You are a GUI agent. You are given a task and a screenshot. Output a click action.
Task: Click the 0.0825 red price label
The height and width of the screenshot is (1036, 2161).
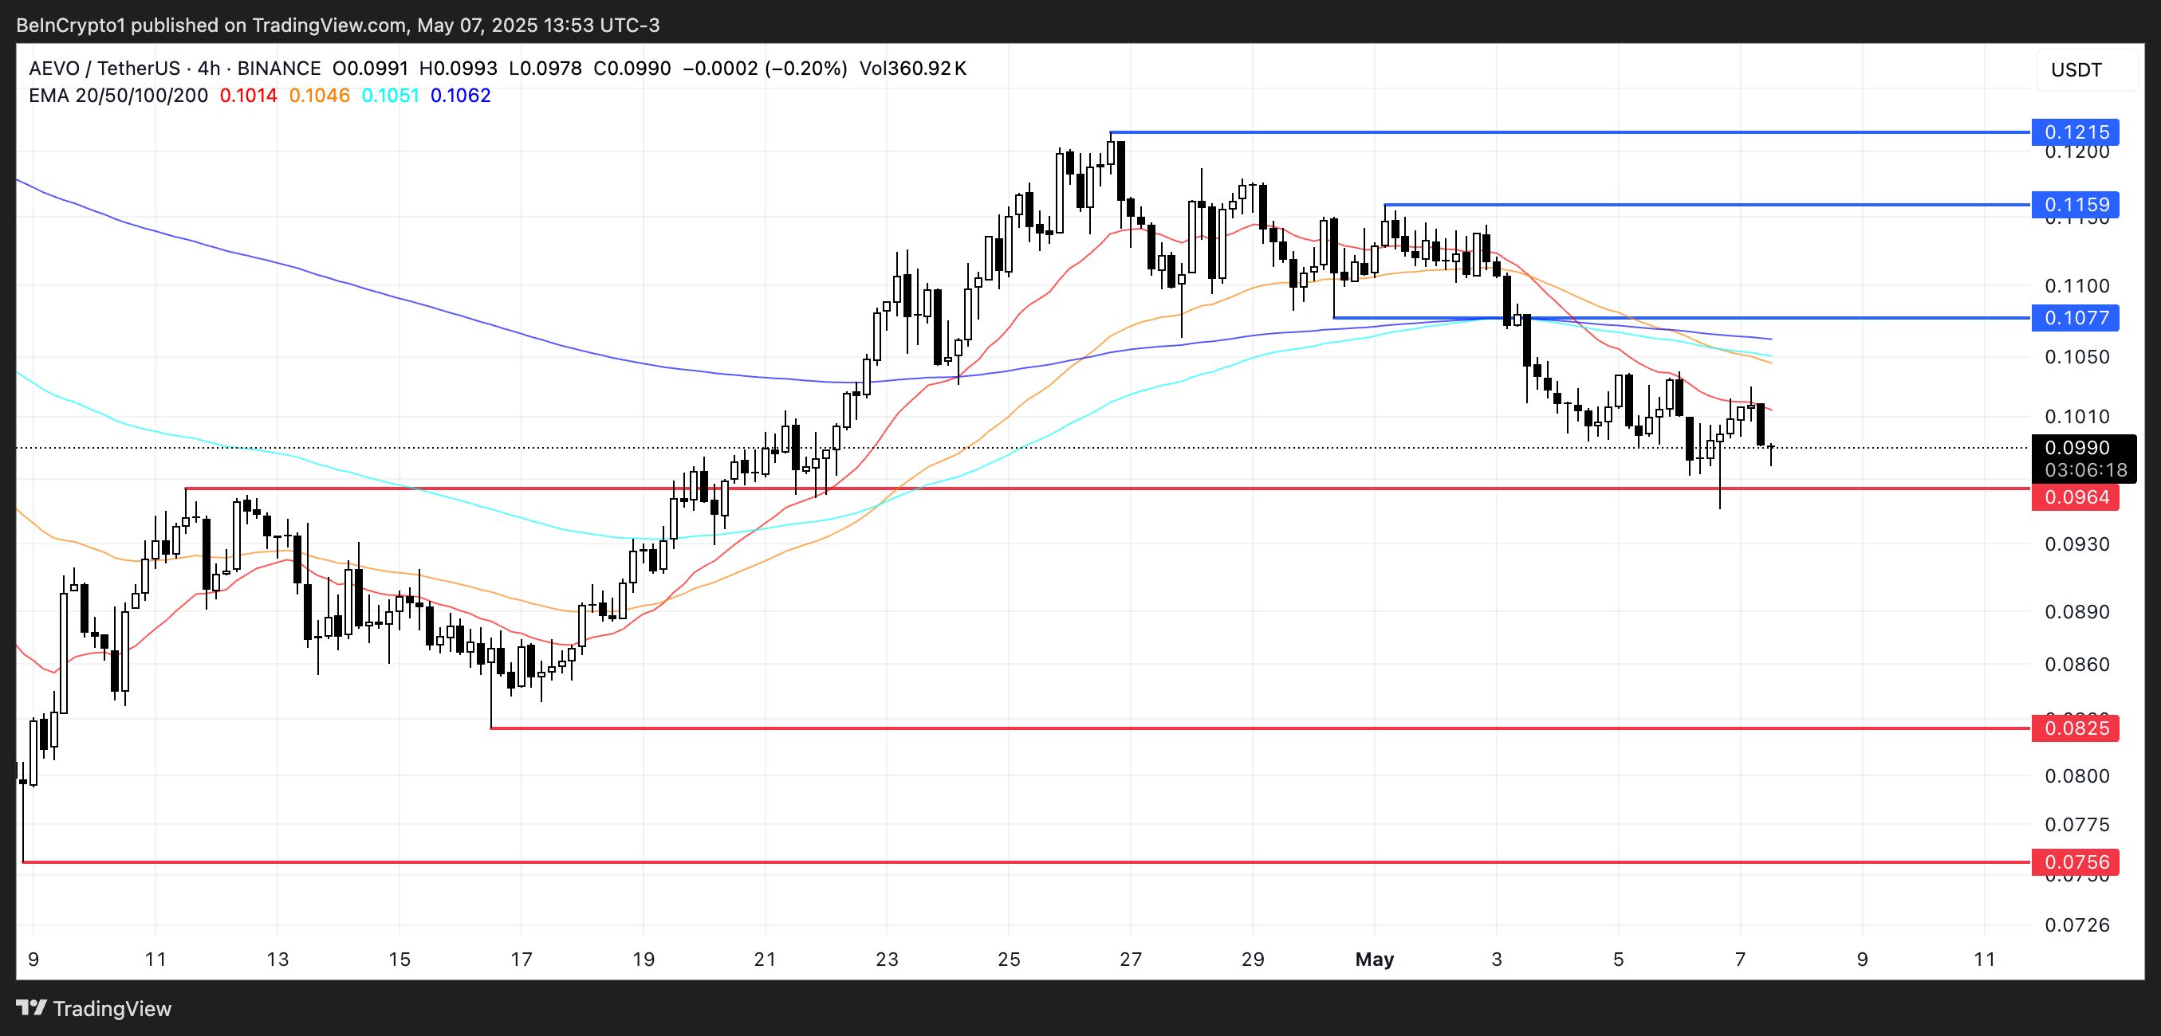[2076, 728]
